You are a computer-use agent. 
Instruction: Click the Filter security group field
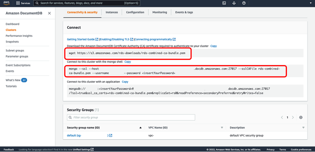coord(131,117)
